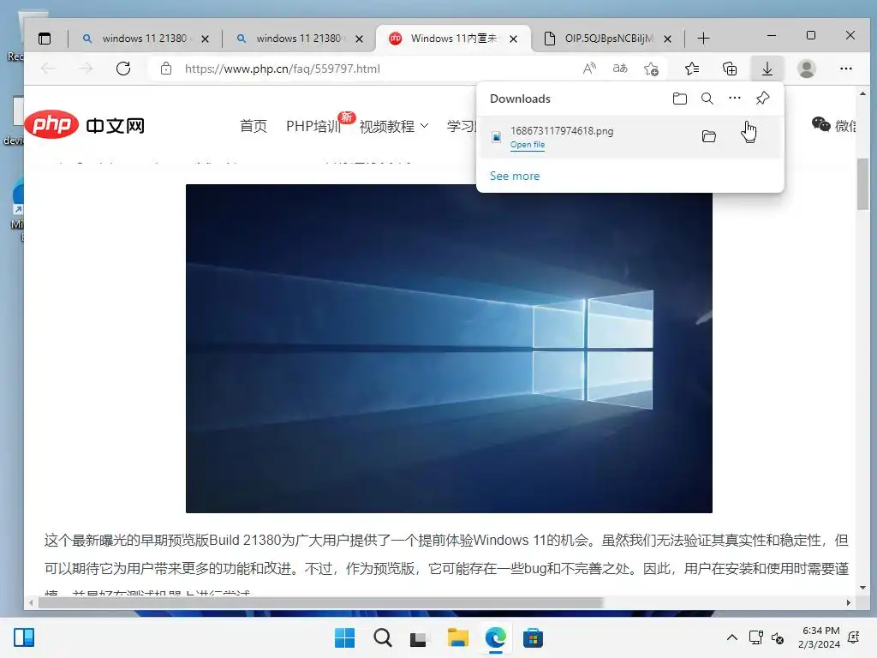
Task: Close the OIP.5QJBpsNCBiljM tab
Action: point(667,39)
